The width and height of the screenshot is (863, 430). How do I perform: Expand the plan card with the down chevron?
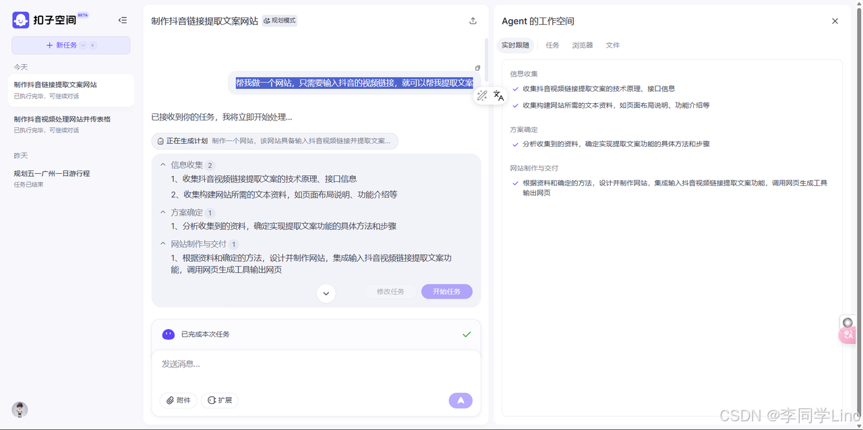click(x=326, y=293)
